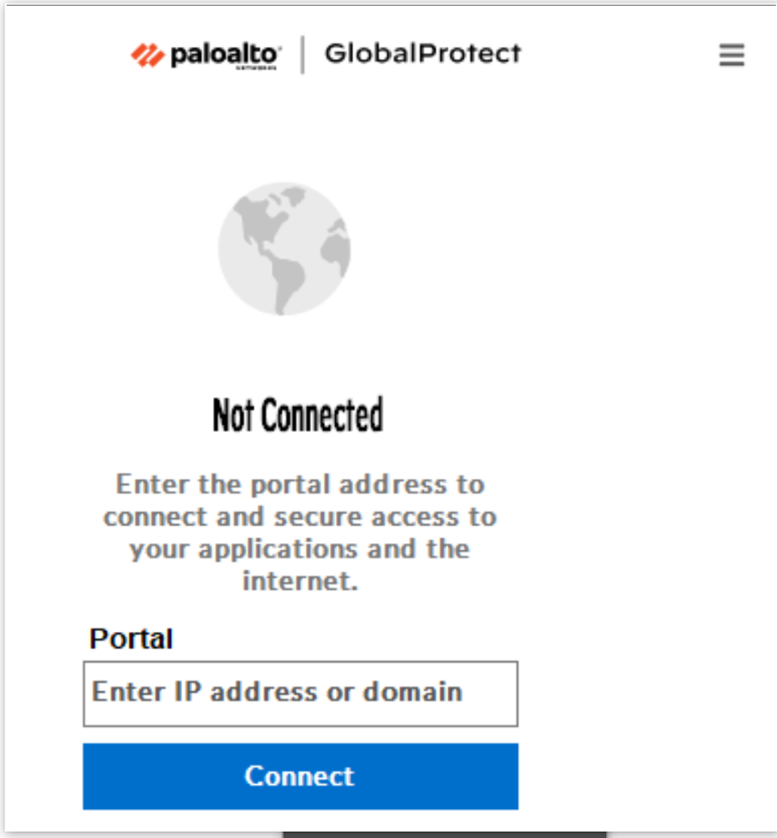Click the gray globe status icon
The width and height of the screenshot is (777, 838).
285,249
